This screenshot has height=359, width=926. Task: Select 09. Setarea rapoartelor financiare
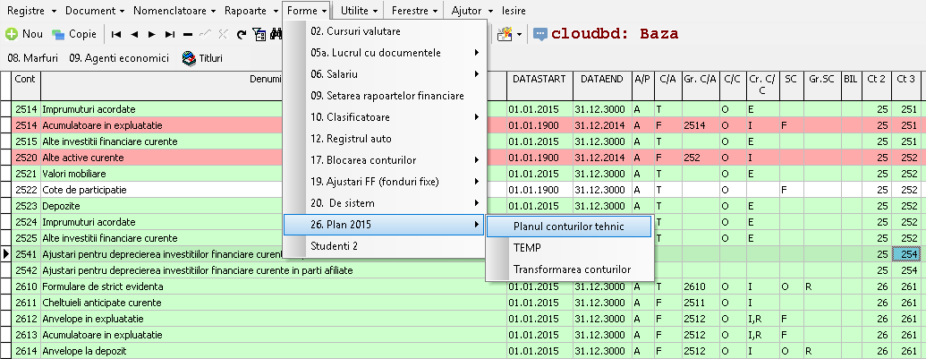coord(384,96)
